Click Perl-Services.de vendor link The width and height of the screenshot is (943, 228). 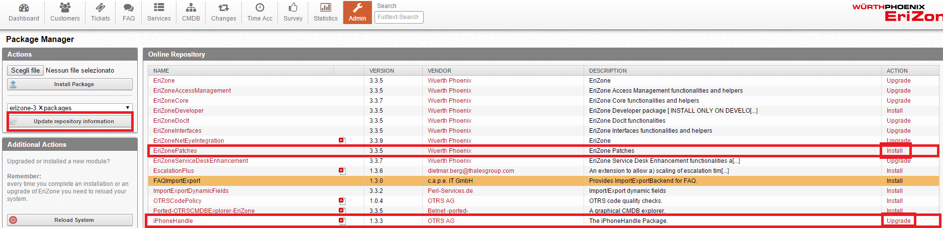click(450, 191)
